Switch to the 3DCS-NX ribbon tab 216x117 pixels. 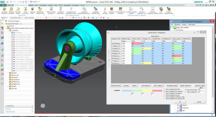pos(10,5)
